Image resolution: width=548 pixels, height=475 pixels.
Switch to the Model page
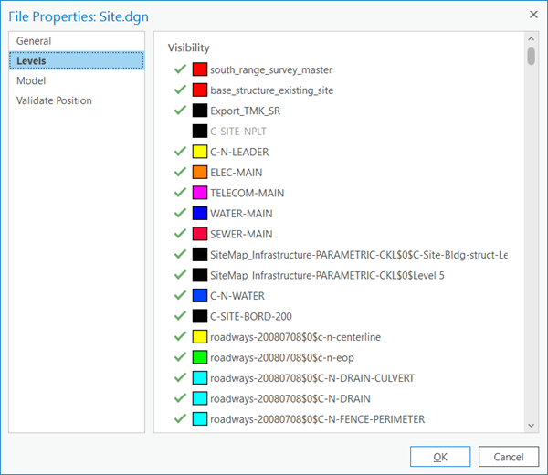point(31,81)
